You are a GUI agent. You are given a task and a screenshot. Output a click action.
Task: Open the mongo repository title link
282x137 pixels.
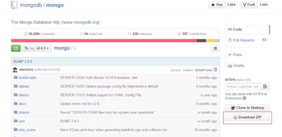(x=55, y=5)
